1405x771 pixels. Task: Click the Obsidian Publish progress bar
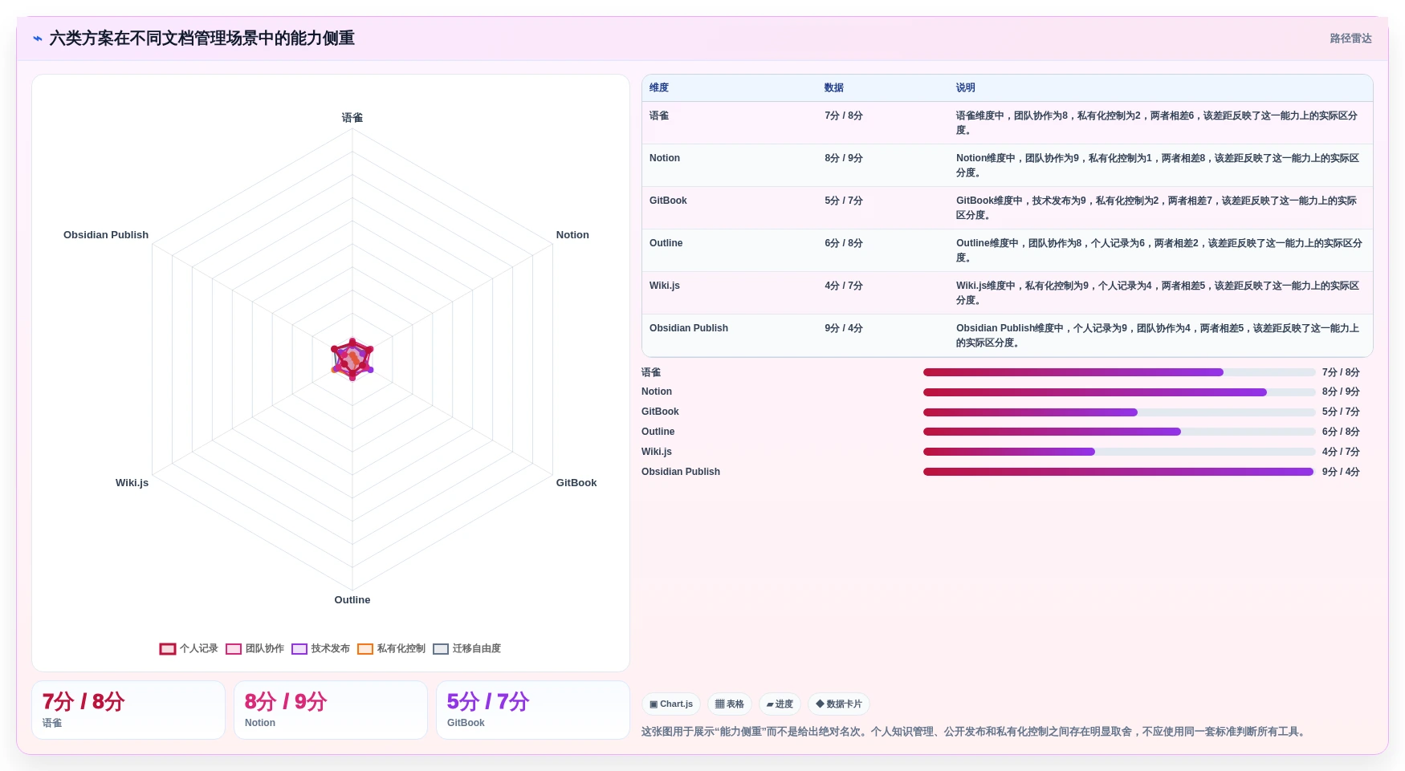1119,472
